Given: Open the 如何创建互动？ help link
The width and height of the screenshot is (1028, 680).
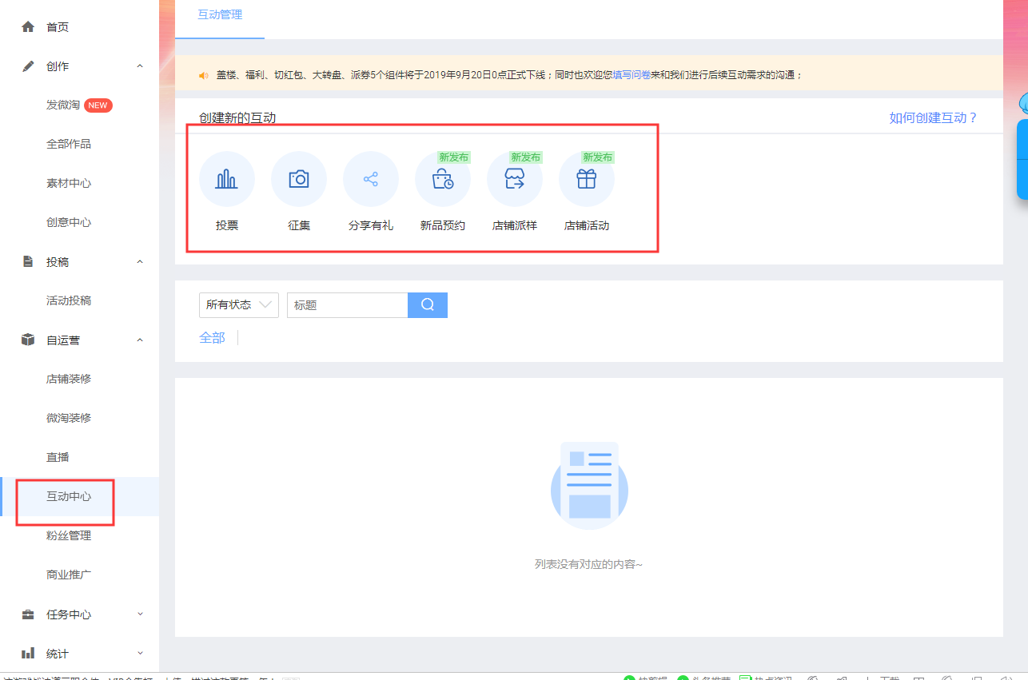Looking at the screenshot, I should [933, 117].
